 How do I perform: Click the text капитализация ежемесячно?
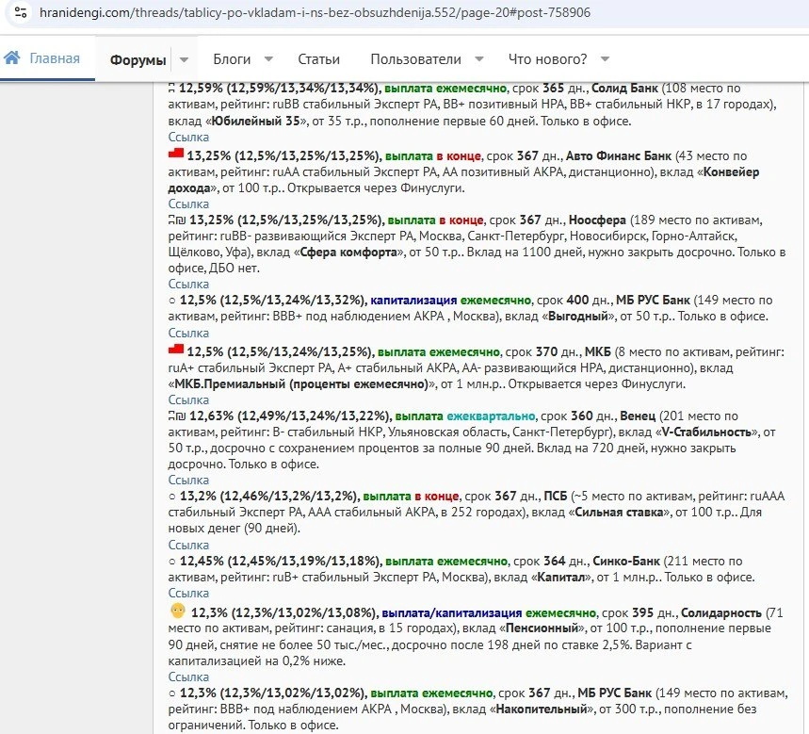pyautogui.click(x=451, y=301)
